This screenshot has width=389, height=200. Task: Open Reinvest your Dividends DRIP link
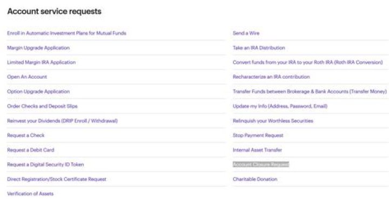pyautogui.click(x=62, y=121)
